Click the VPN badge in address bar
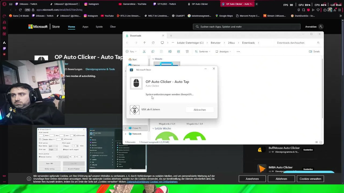 click(x=27, y=10)
